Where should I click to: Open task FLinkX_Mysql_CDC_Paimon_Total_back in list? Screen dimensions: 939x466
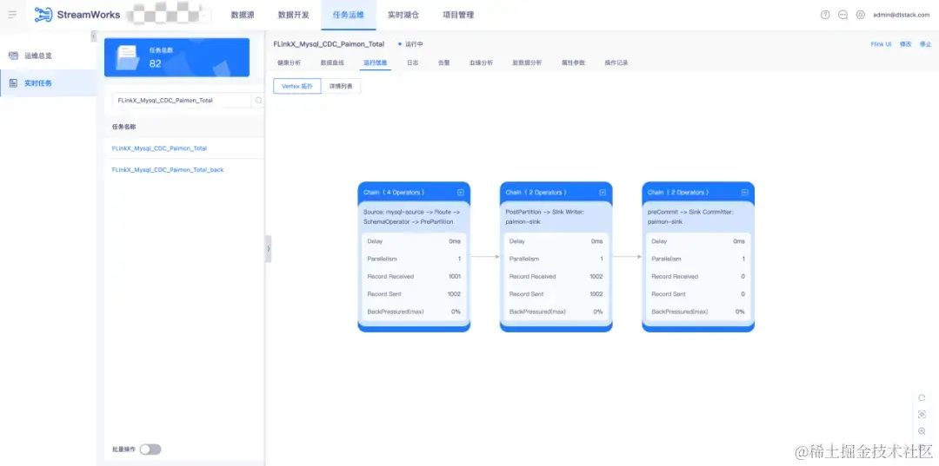tap(168, 170)
